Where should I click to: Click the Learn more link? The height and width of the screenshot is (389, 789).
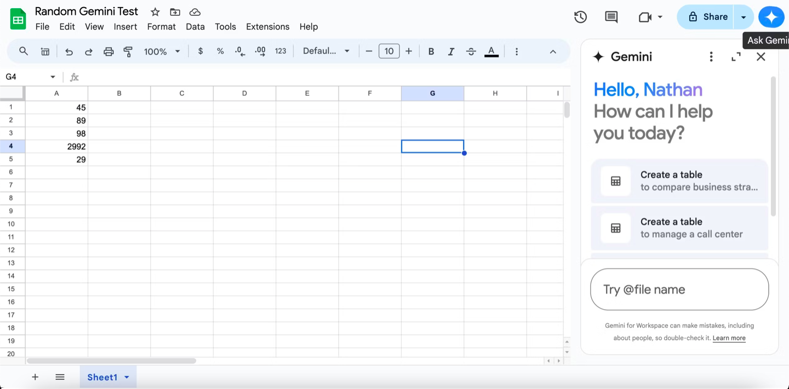(729, 338)
